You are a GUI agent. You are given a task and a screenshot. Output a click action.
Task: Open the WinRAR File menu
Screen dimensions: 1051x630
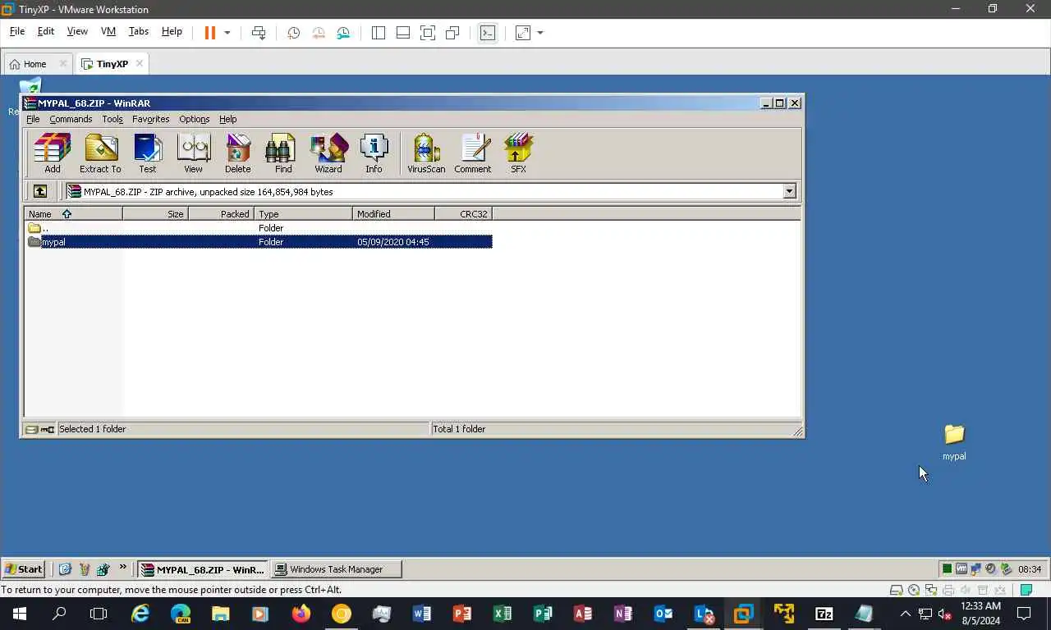click(33, 119)
